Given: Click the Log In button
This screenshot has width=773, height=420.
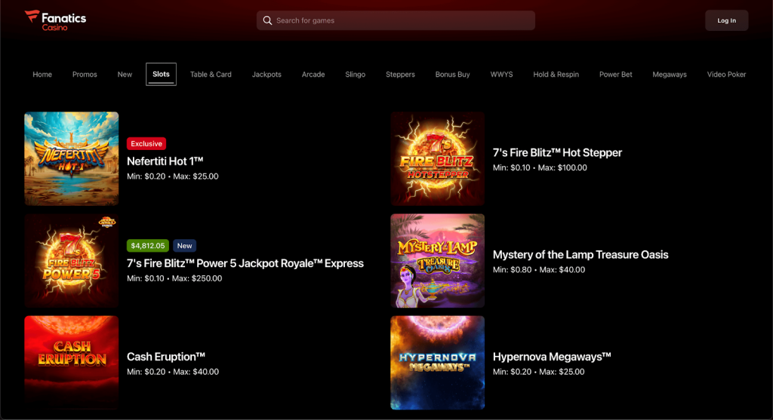Looking at the screenshot, I should click(726, 20).
